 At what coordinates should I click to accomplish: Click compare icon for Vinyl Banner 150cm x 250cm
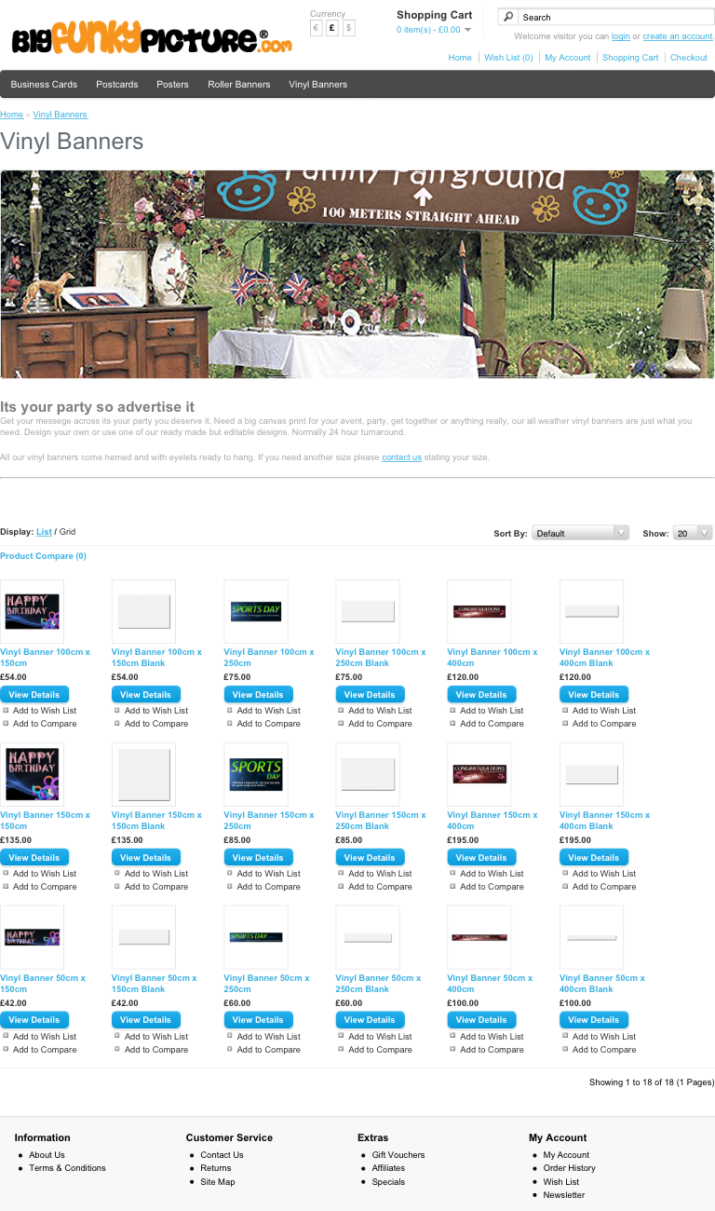click(229, 887)
